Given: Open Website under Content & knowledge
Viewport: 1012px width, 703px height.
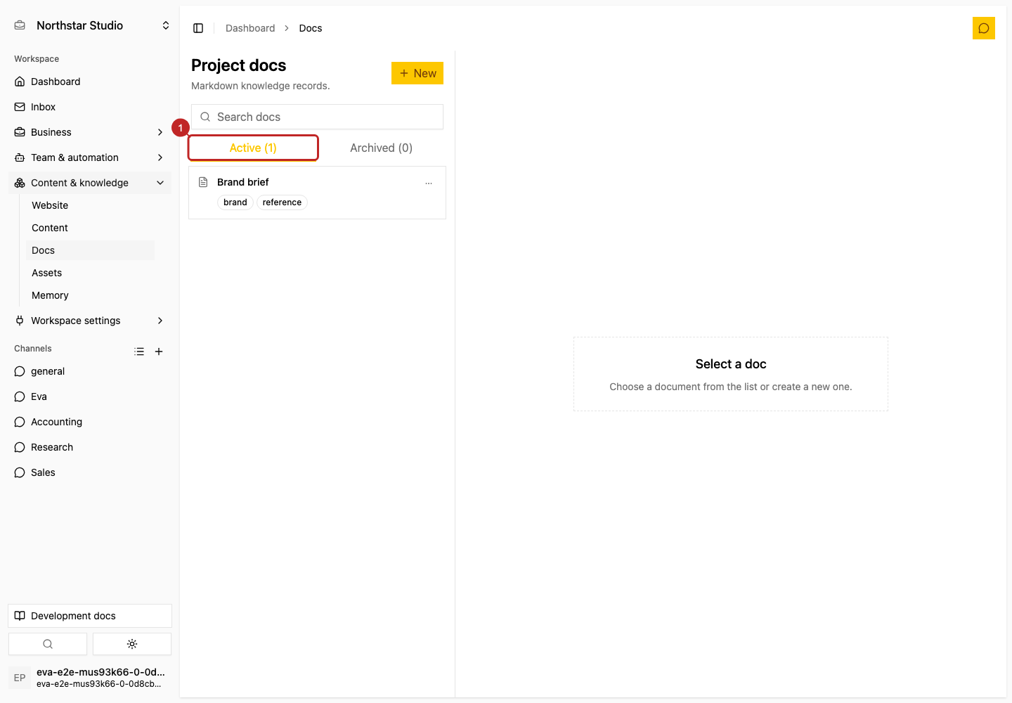Looking at the screenshot, I should (90, 205).
